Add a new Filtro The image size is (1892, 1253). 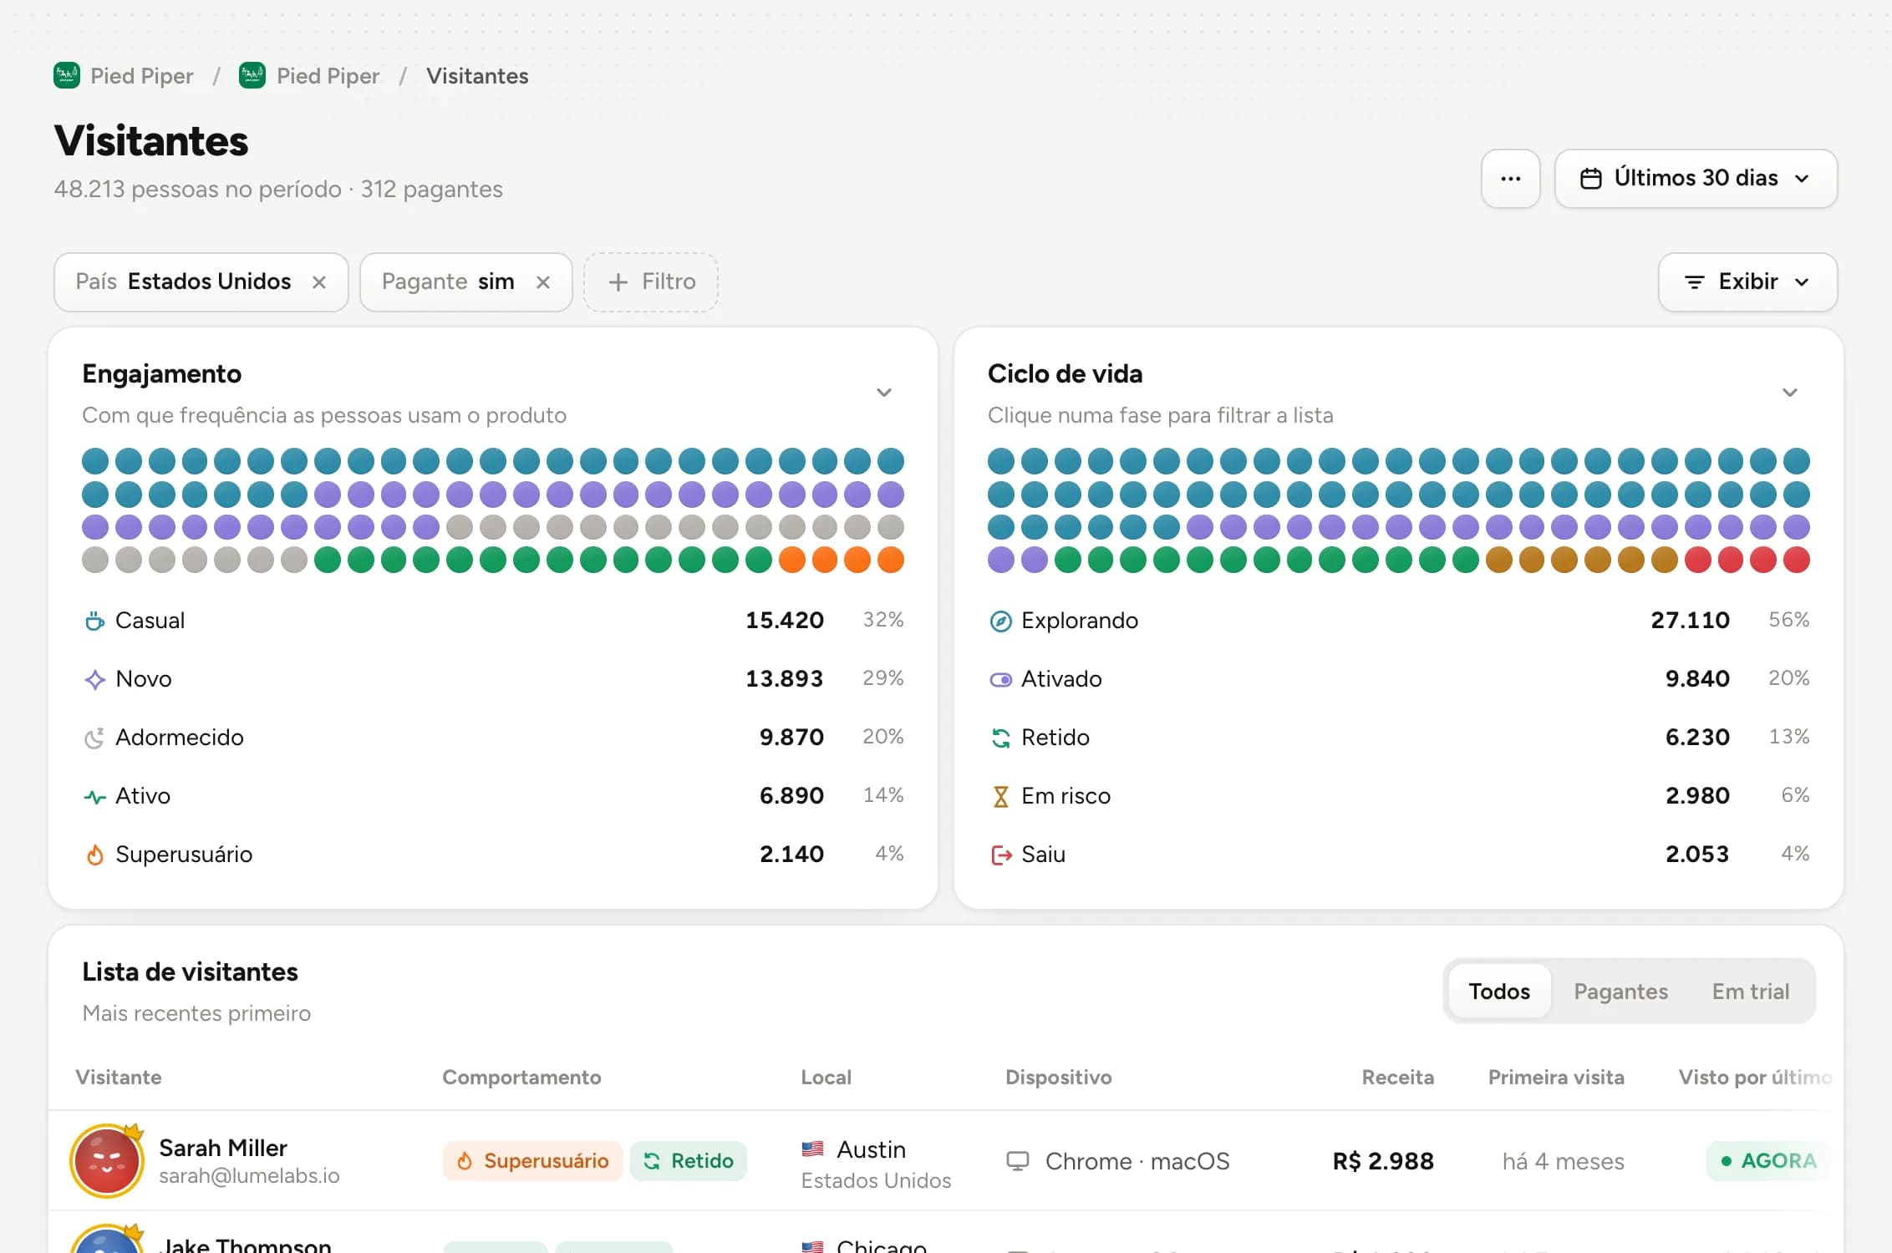(651, 282)
